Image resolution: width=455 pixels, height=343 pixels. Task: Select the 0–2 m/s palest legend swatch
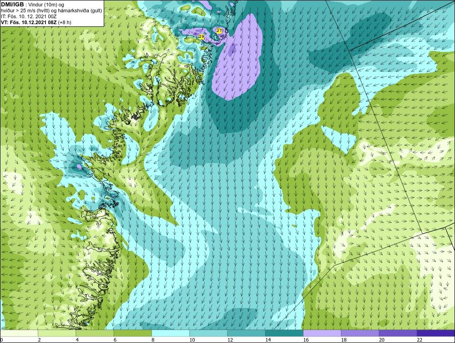[x=19, y=333]
